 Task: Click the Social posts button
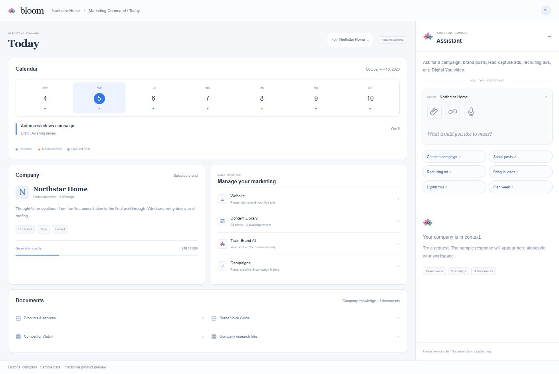pos(520,157)
